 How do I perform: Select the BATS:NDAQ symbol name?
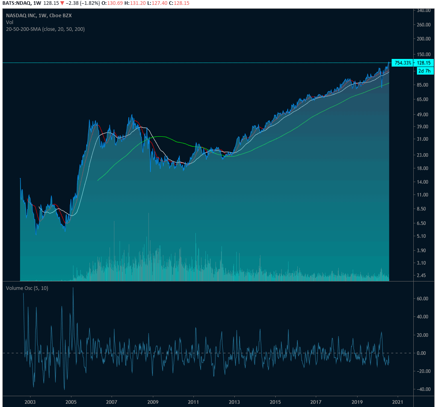(x=17, y=4)
